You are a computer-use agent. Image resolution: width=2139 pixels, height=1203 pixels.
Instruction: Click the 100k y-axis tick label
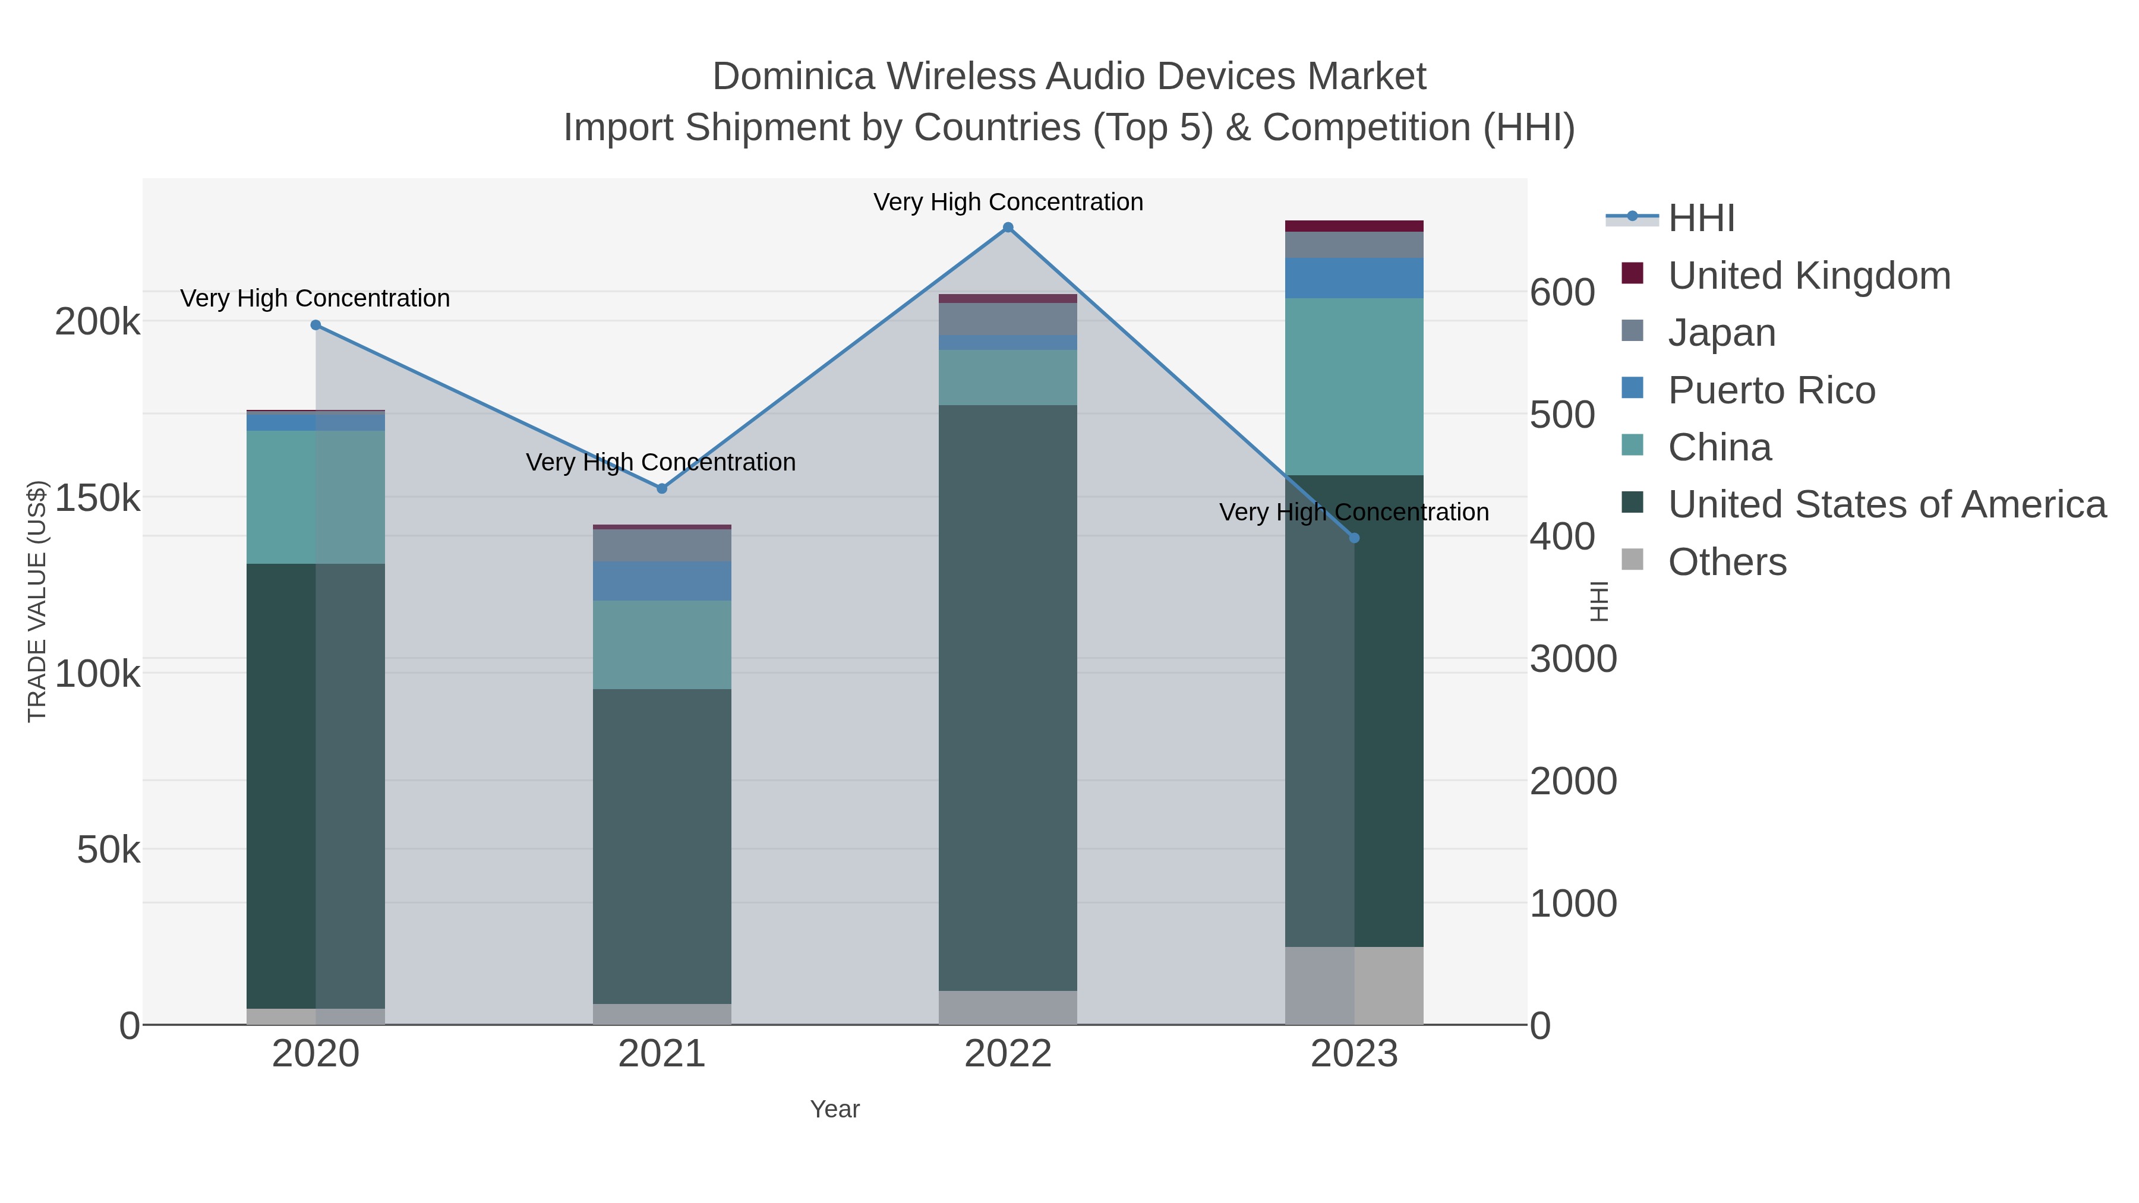tap(98, 673)
